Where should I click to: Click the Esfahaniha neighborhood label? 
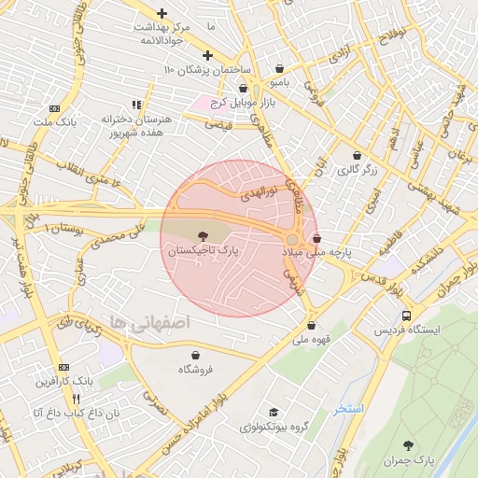150,323
